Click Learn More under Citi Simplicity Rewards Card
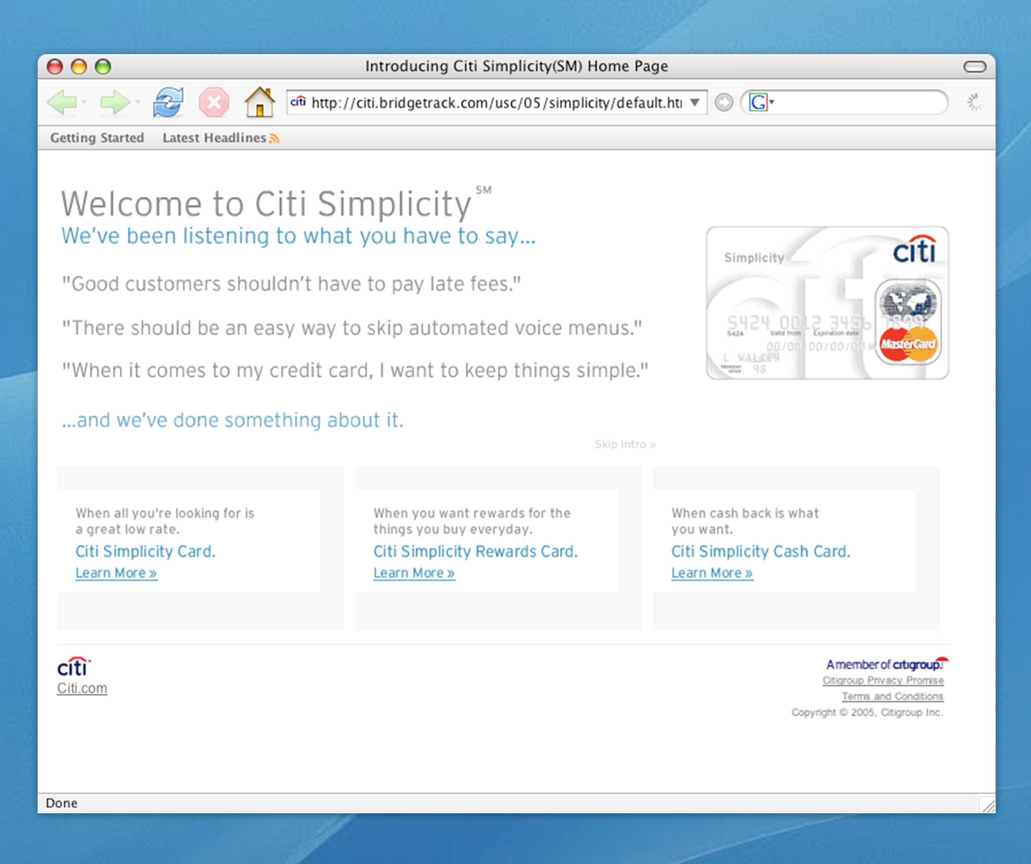Image resolution: width=1031 pixels, height=864 pixels. click(x=414, y=573)
